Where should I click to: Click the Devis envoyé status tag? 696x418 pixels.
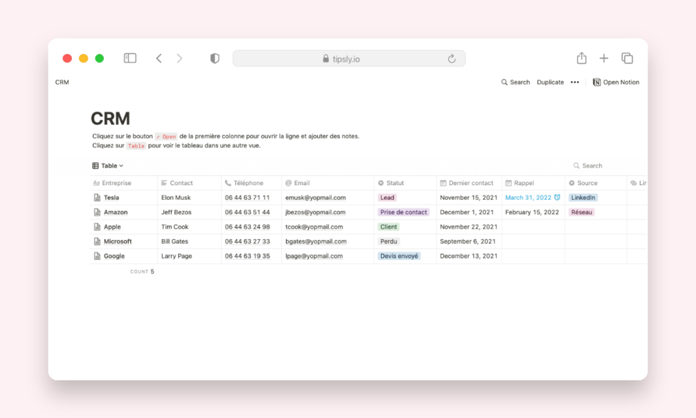point(399,256)
